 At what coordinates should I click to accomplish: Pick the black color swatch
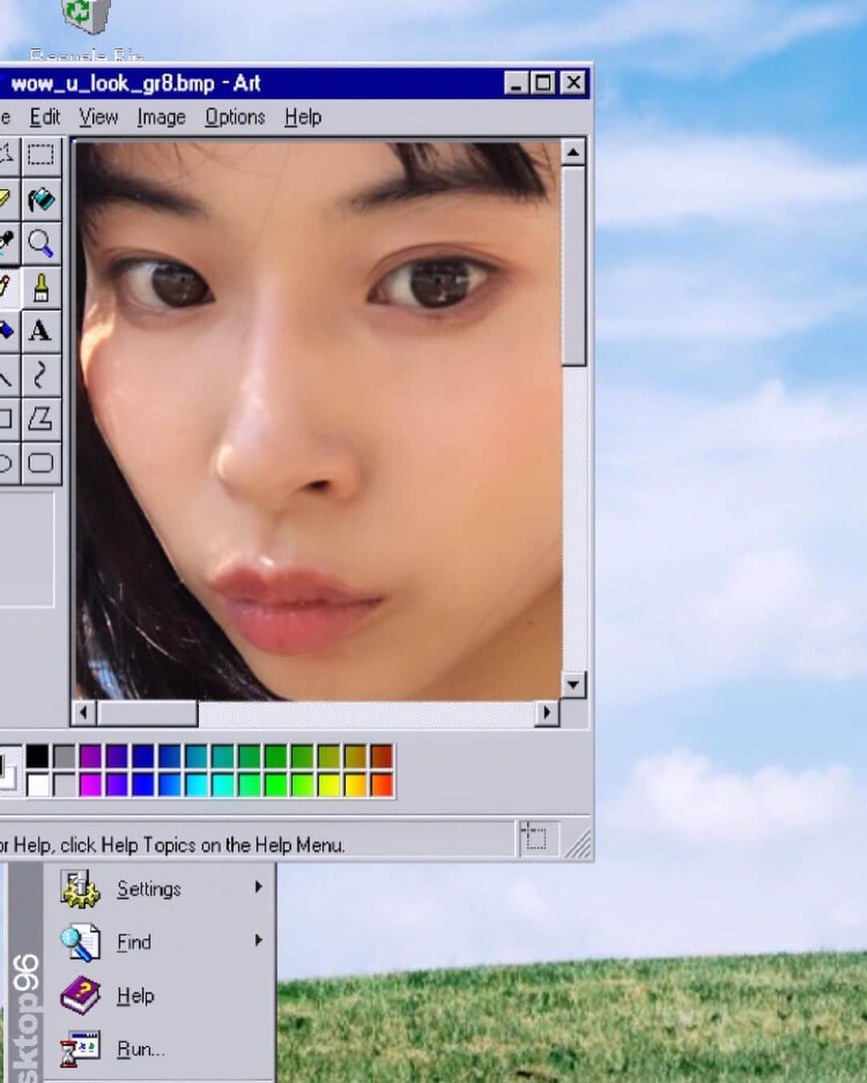click(x=37, y=756)
